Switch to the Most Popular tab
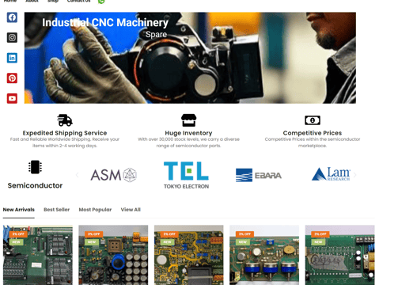Image resolution: width=398 pixels, height=285 pixels. (95, 210)
